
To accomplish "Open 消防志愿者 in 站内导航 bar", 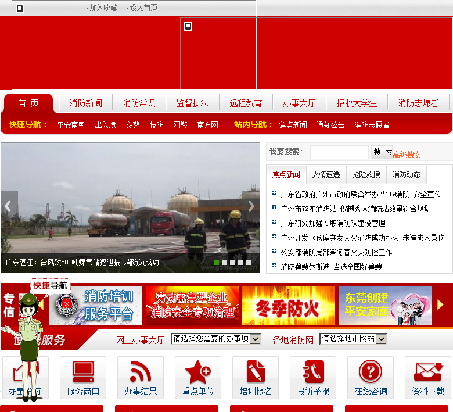I will point(372,125).
